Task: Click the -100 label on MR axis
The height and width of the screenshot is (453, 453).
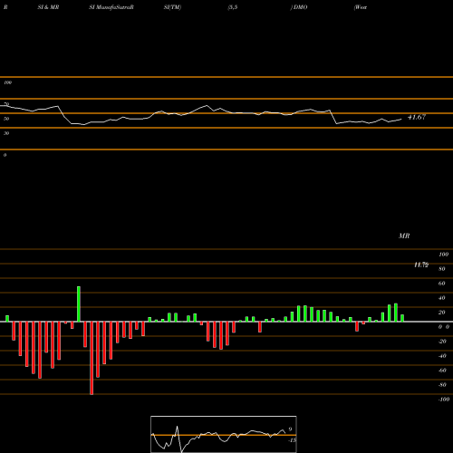Action: click(444, 400)
